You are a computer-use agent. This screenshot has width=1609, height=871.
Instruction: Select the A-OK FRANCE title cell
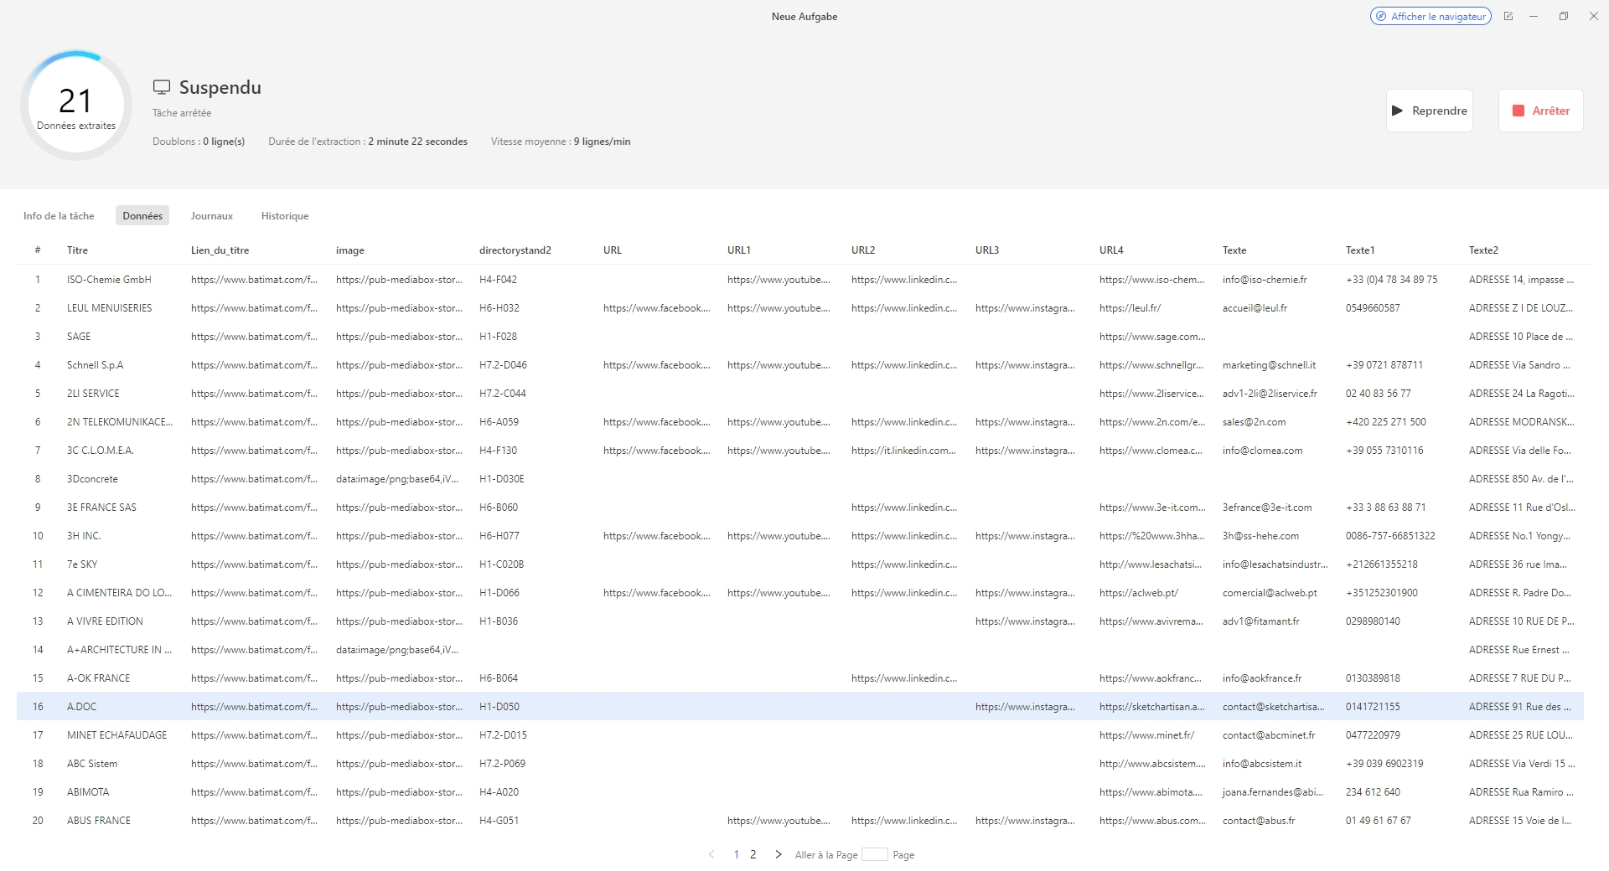click(99, 678)
